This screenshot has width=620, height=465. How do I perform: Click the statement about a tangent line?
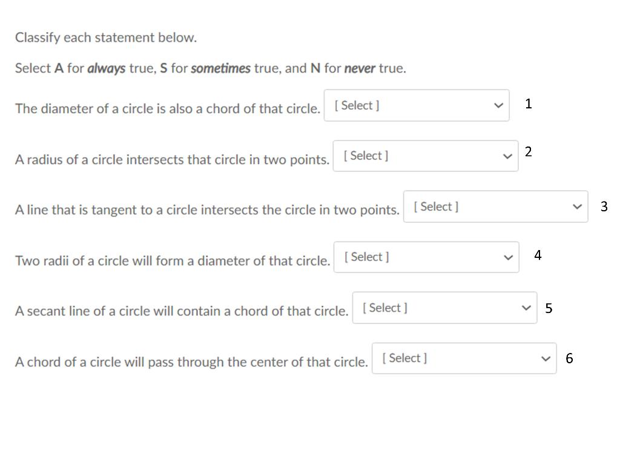pyautogui.click(x=207, y=210)
